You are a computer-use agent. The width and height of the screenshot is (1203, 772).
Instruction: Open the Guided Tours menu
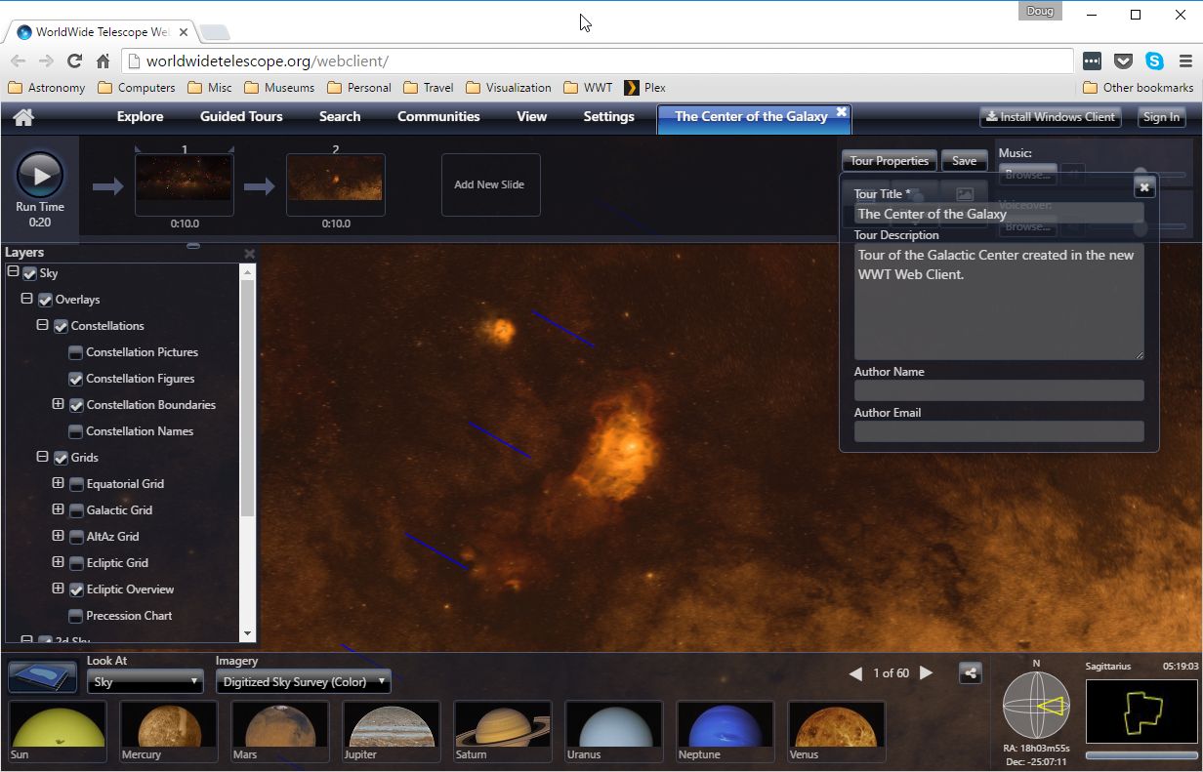coord(241,117)
